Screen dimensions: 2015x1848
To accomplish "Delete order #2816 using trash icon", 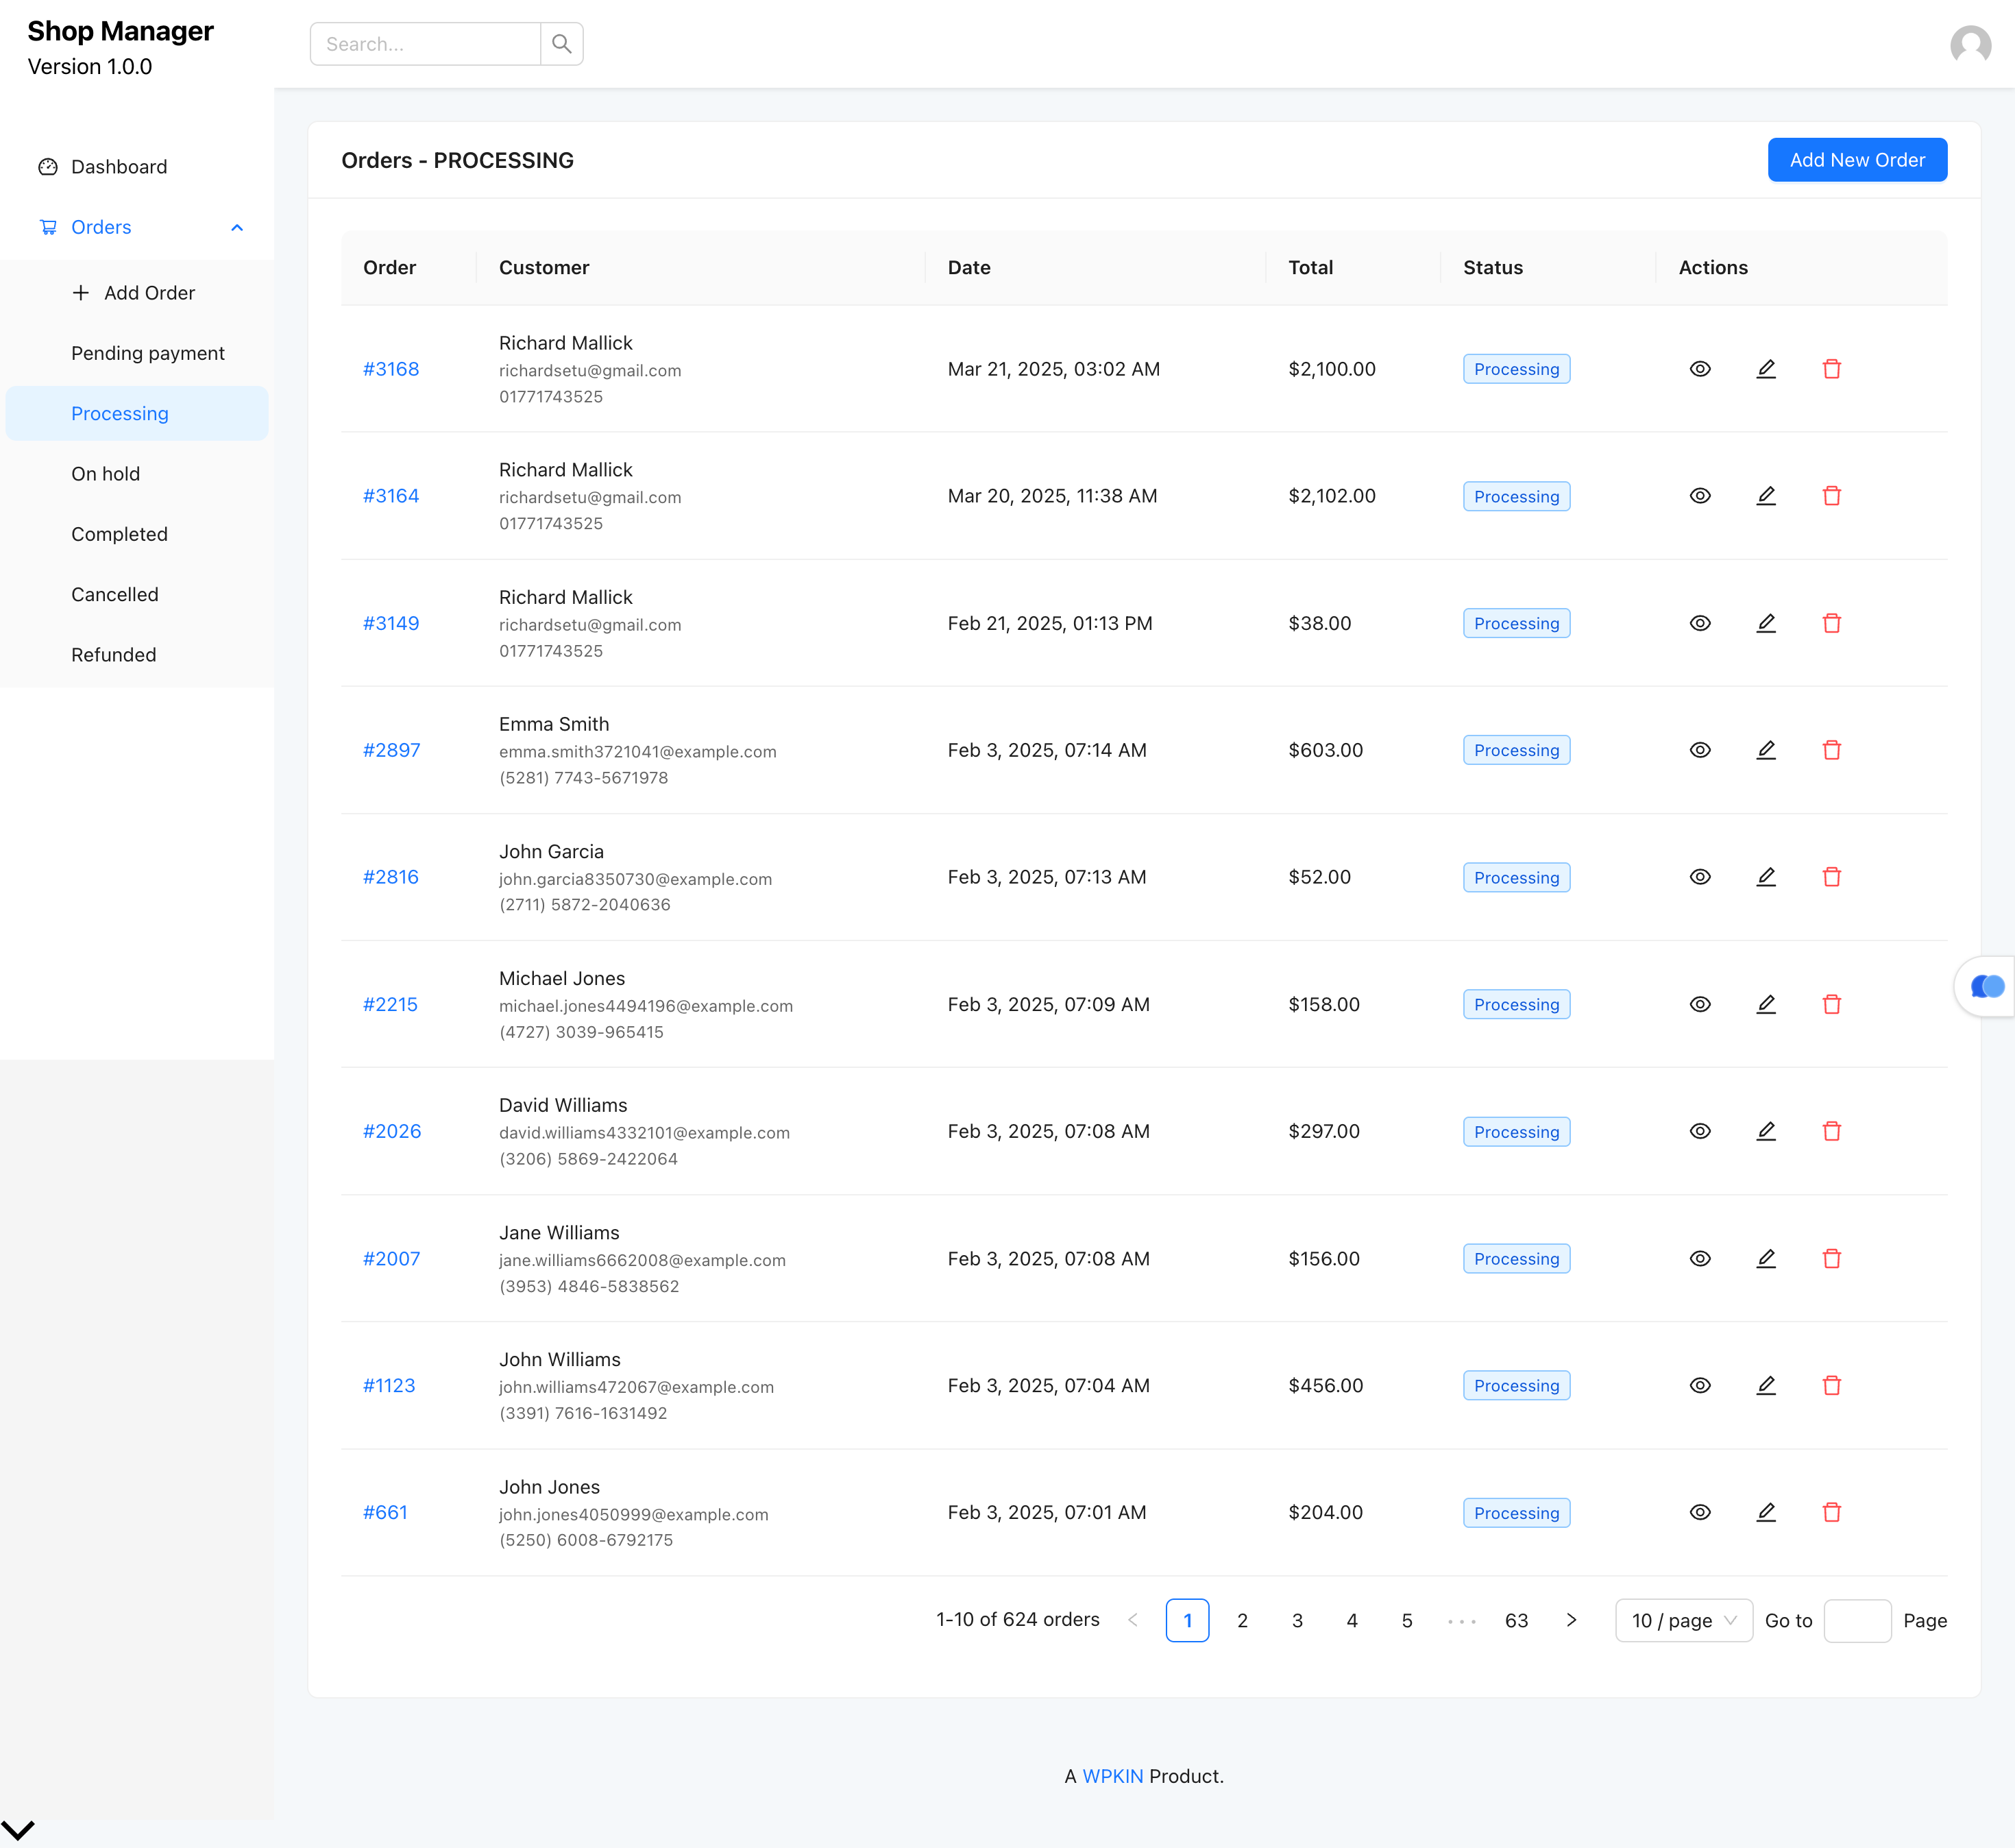I will pos(1832,877).
